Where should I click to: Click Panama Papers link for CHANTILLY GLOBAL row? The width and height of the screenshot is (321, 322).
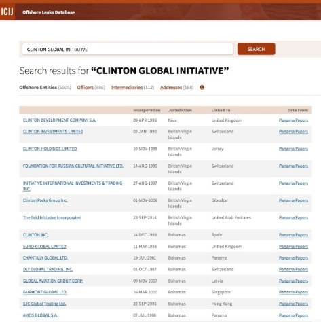point(293,258)
